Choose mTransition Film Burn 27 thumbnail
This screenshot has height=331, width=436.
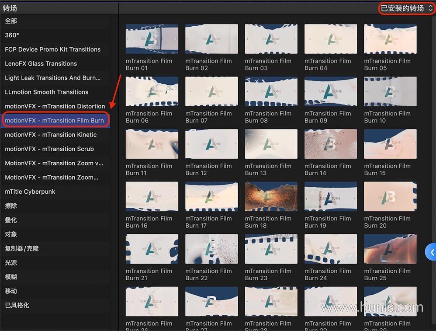click(x=211, y=301)
